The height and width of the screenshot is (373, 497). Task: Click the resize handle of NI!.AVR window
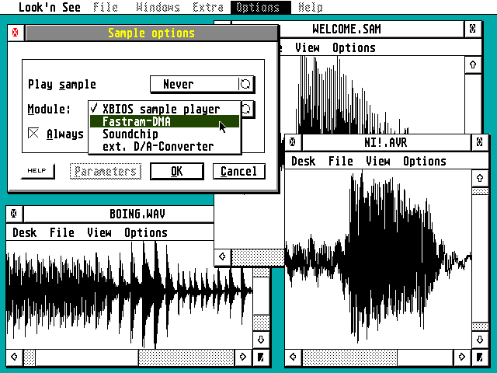point(480,357)
